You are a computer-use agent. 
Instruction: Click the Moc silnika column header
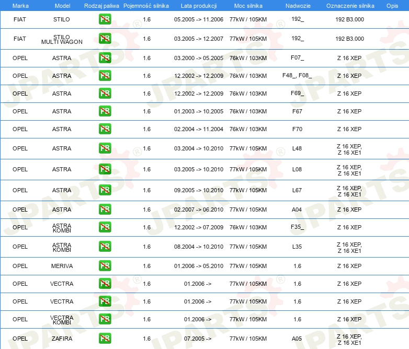(x=248, y=6)
